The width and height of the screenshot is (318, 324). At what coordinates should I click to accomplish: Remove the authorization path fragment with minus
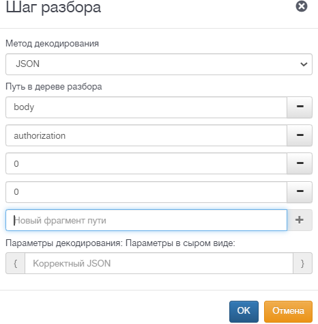[300, 135]
